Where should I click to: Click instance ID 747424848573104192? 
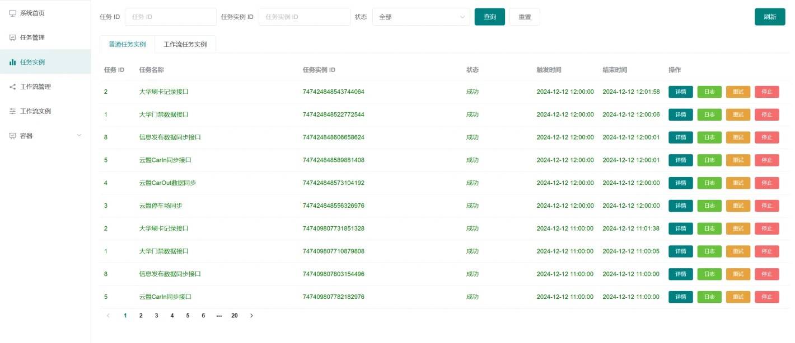[334, 183]
